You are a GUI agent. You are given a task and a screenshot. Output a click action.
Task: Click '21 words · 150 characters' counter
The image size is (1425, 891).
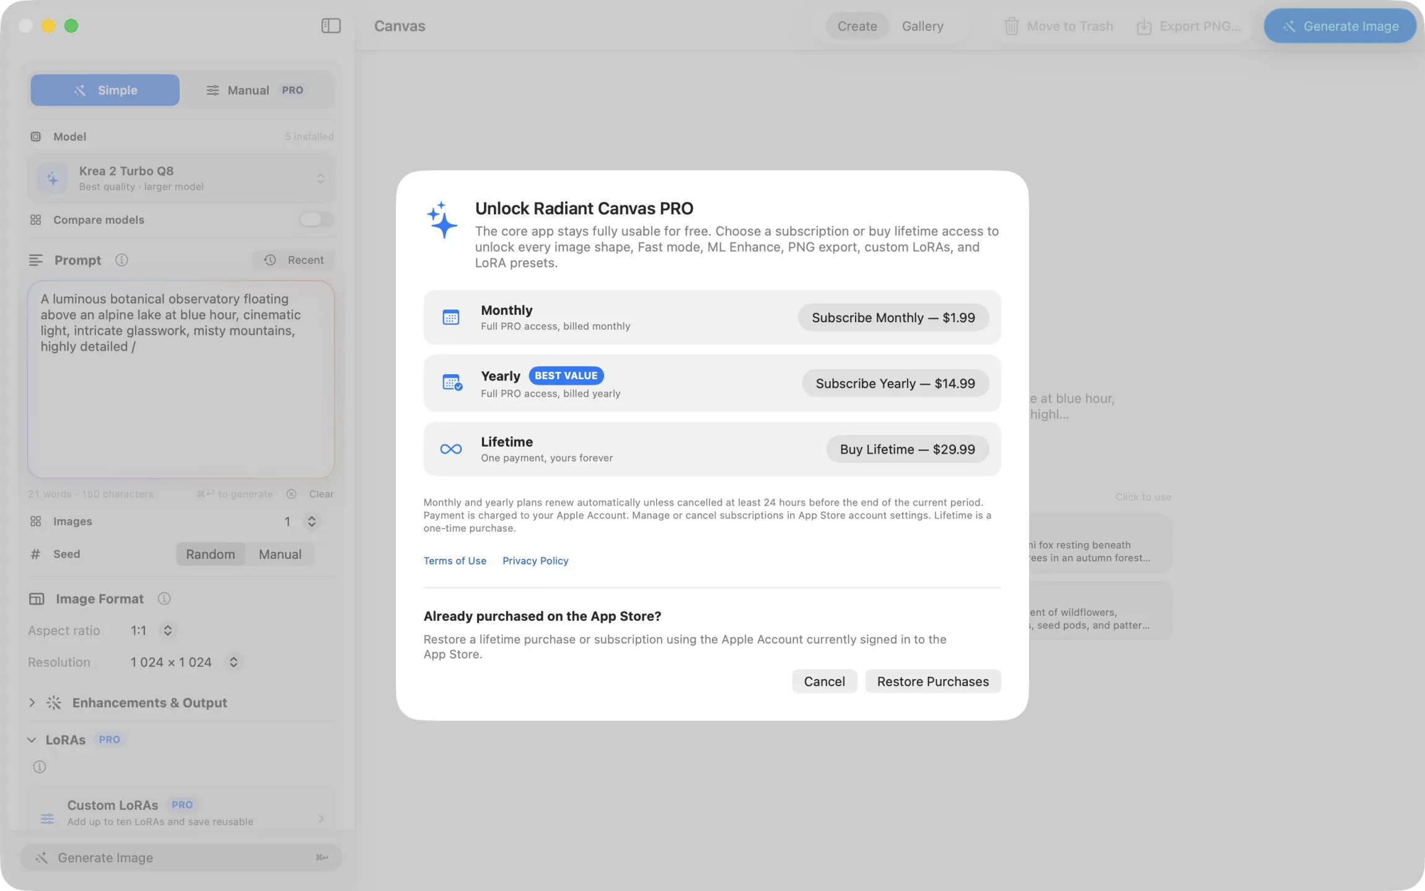coord(90,494)
